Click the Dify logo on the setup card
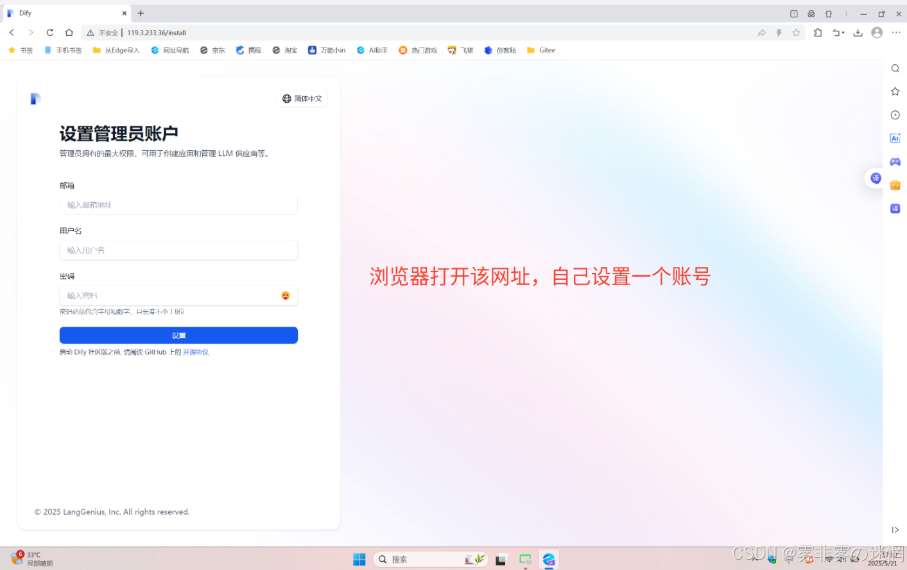Image resolution: width=907 pixels, height=570 pixels. [35, 98]
